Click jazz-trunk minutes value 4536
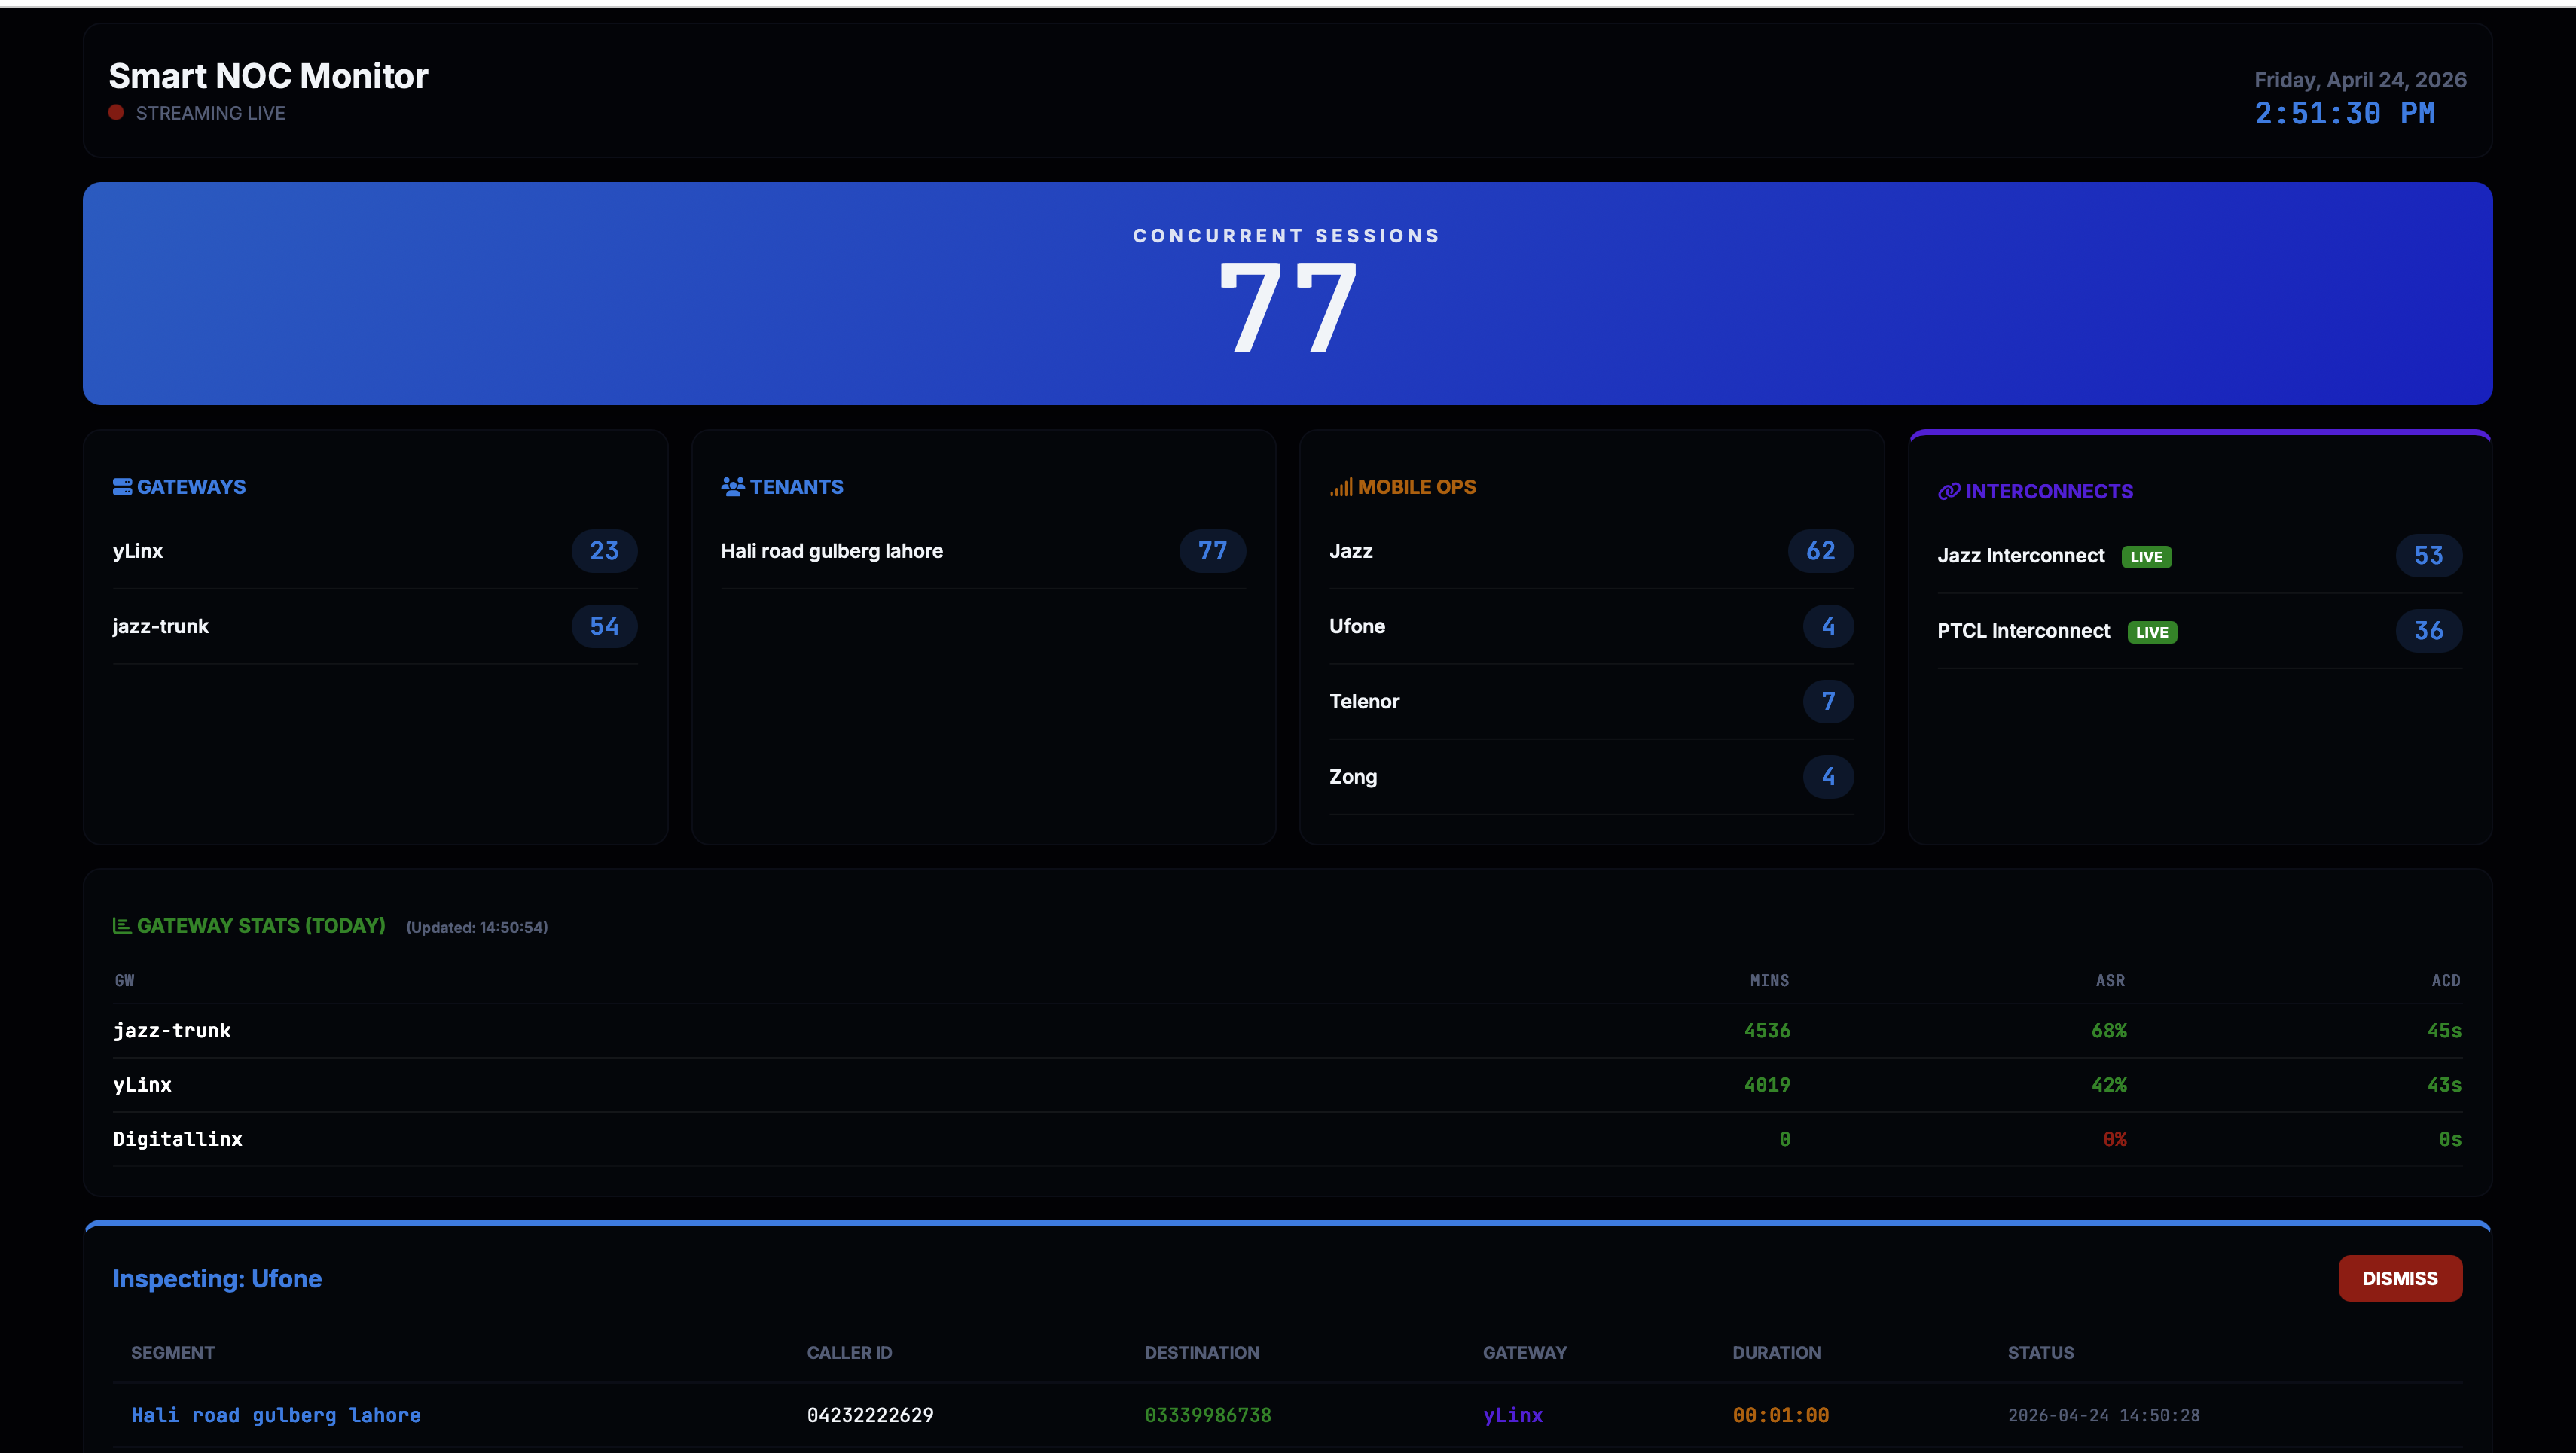The height and width of the screenshot is (1453, 2576). click(1767, 1031)
